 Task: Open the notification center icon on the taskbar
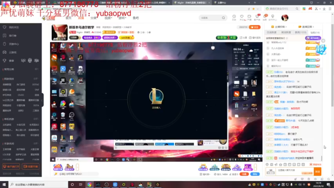coord(329,185)
